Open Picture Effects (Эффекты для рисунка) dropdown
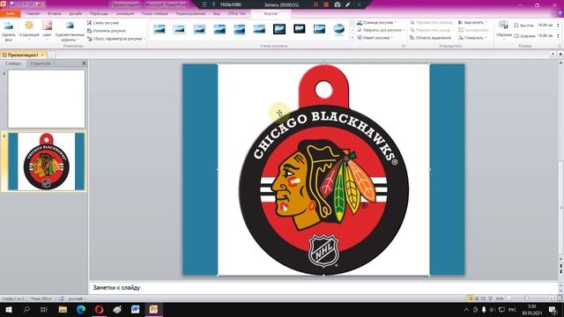The height and width of the screenshot is (317, 564). [381, 30]
